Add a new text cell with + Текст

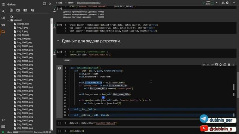(x=69, y=3)
